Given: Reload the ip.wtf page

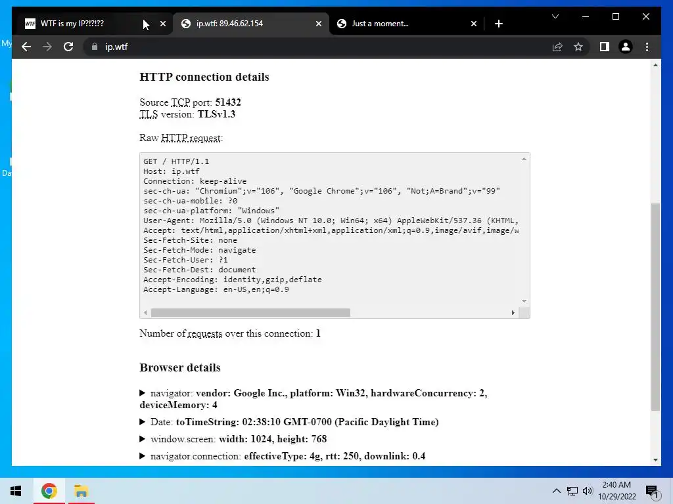Looking at the screenshot, I should pos(68,47).
